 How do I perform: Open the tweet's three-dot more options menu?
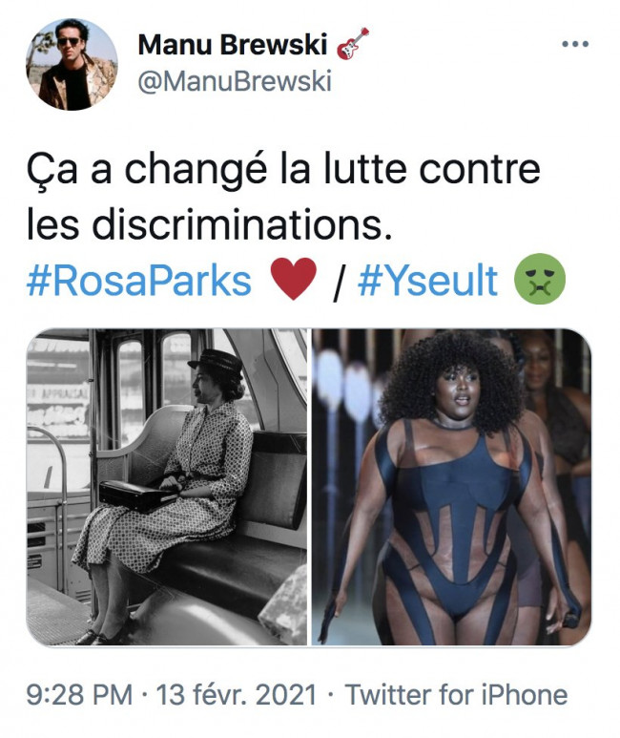(x=575, y=44)
